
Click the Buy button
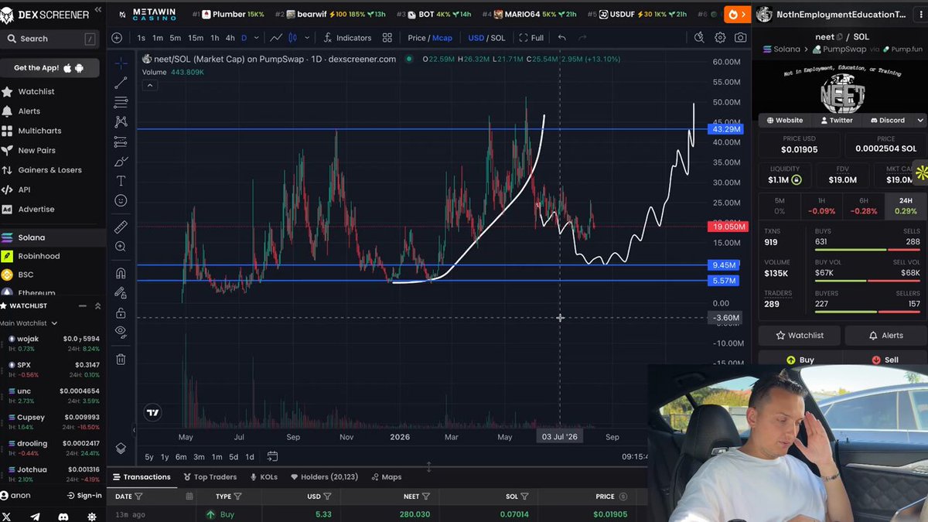click(800, 360)
